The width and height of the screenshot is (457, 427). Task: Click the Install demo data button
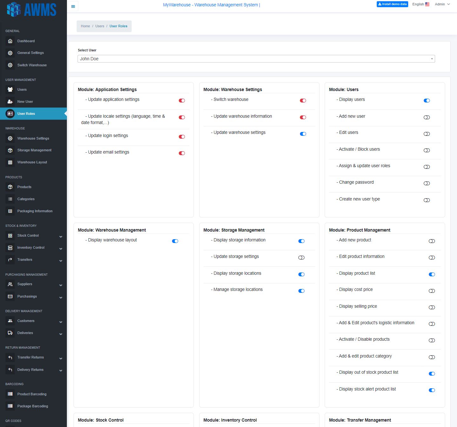(392, 4)
